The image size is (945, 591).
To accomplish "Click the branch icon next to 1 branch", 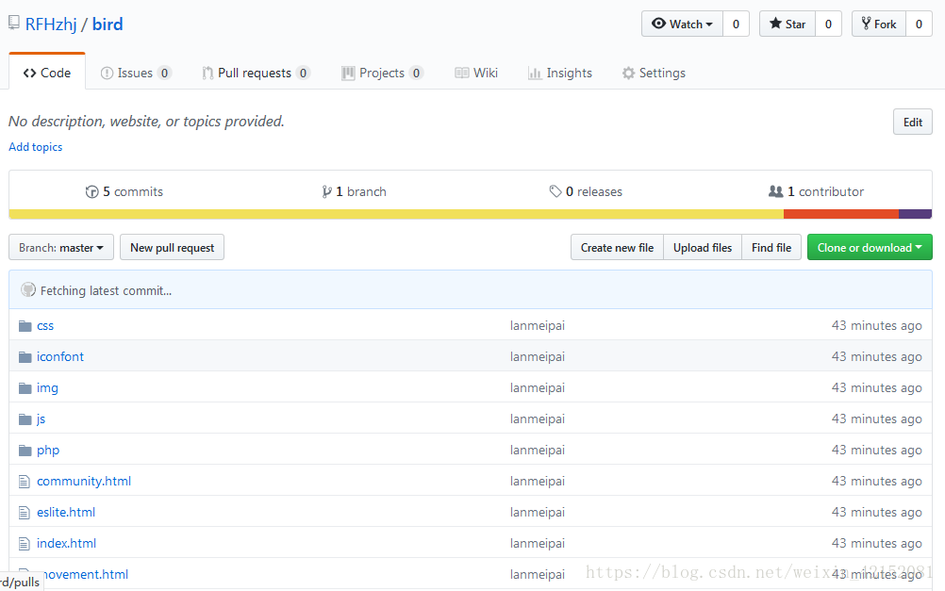I will 326,191.
